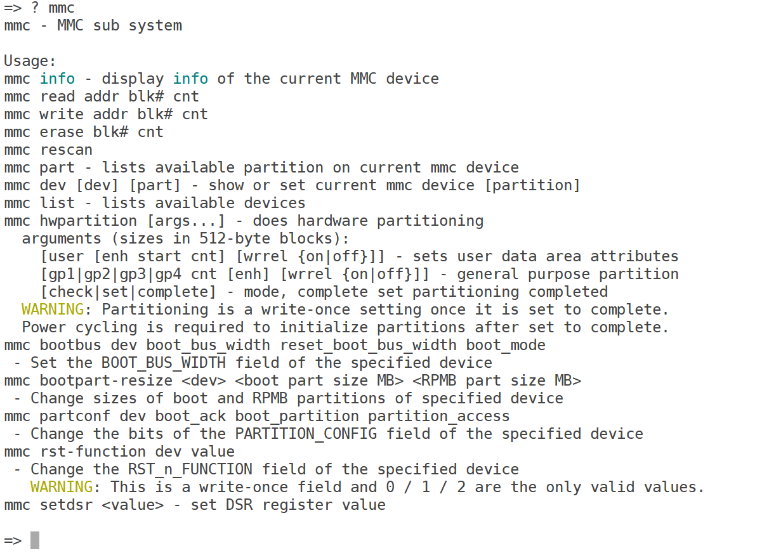The width and height of the screenshot is (769, 553).
Task: Click the "mmc setdsr <value>" line
Action: coord(195,505)
